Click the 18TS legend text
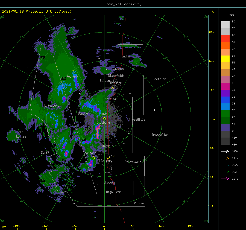The width and height of the screenshot is (246, 230). (235, 179)
